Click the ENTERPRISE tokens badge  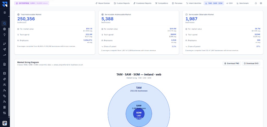click(32, 3)
